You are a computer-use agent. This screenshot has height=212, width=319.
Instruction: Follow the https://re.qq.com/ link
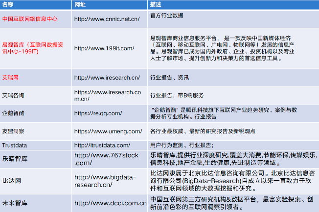point(98,113)
